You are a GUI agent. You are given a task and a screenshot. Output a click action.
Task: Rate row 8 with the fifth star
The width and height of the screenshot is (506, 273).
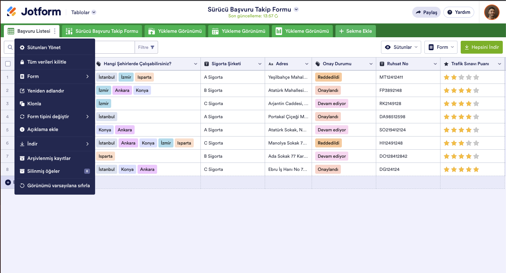click(476, 170)
